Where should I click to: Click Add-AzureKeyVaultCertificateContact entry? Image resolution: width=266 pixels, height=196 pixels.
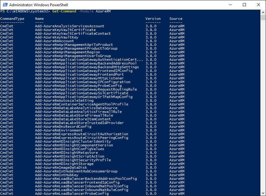[73, 33]
